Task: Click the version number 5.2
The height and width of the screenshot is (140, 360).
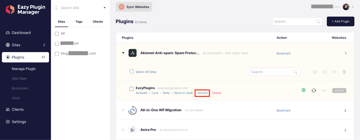Action: coord(324,90)
